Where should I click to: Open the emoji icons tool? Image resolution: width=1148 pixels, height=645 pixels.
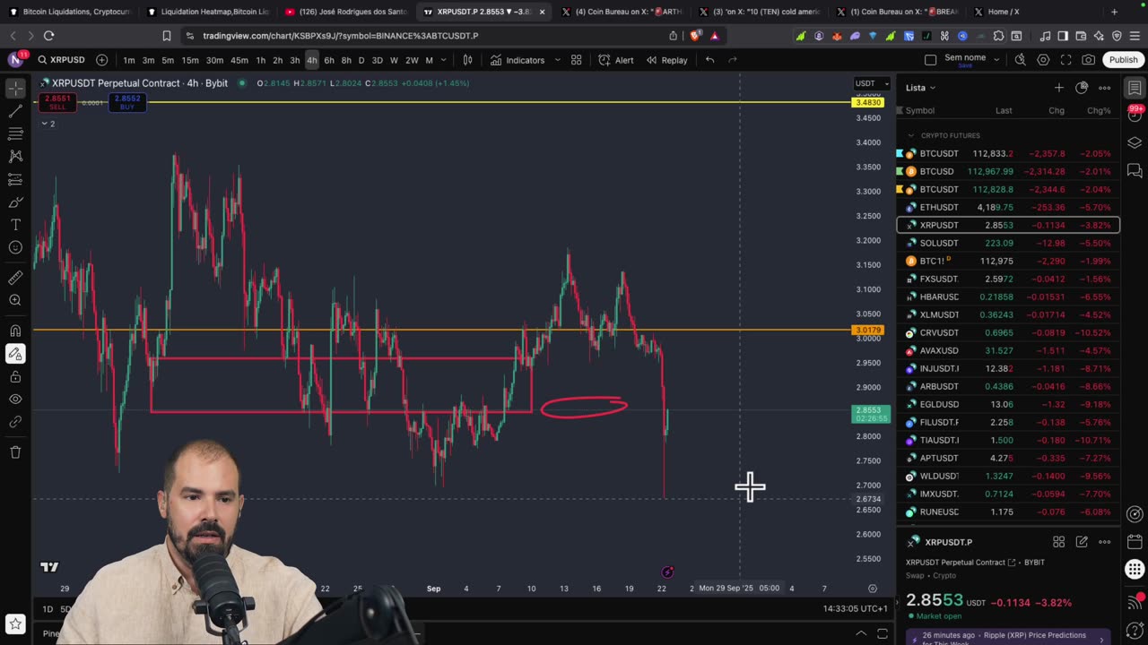click(15, 247)
